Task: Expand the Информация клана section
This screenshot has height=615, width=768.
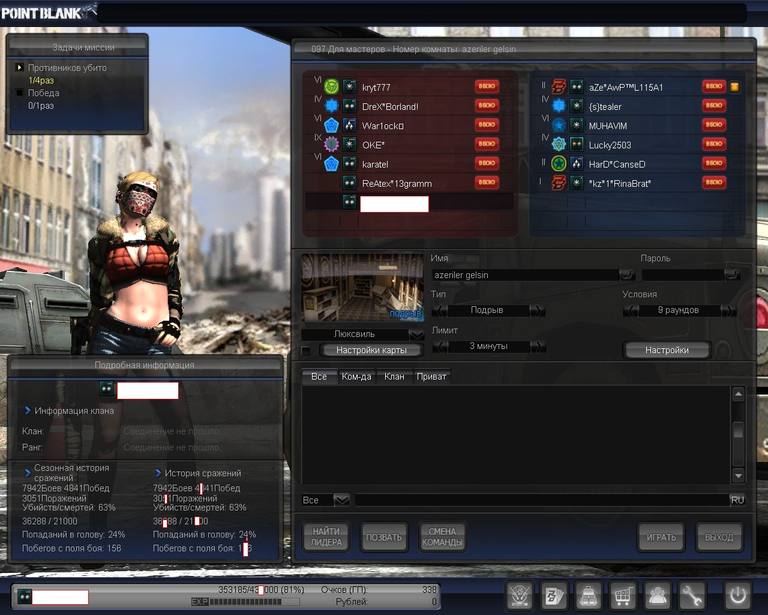Action: coord(28,411)
